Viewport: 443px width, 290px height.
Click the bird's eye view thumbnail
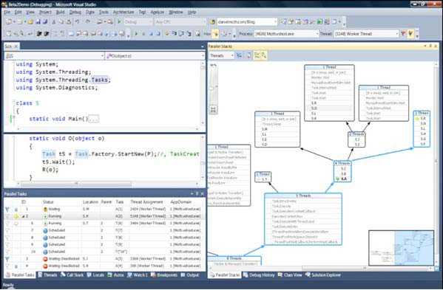[x=401, y=248]
